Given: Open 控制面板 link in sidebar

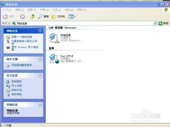Looking at the screenshot, I should 16,81.
